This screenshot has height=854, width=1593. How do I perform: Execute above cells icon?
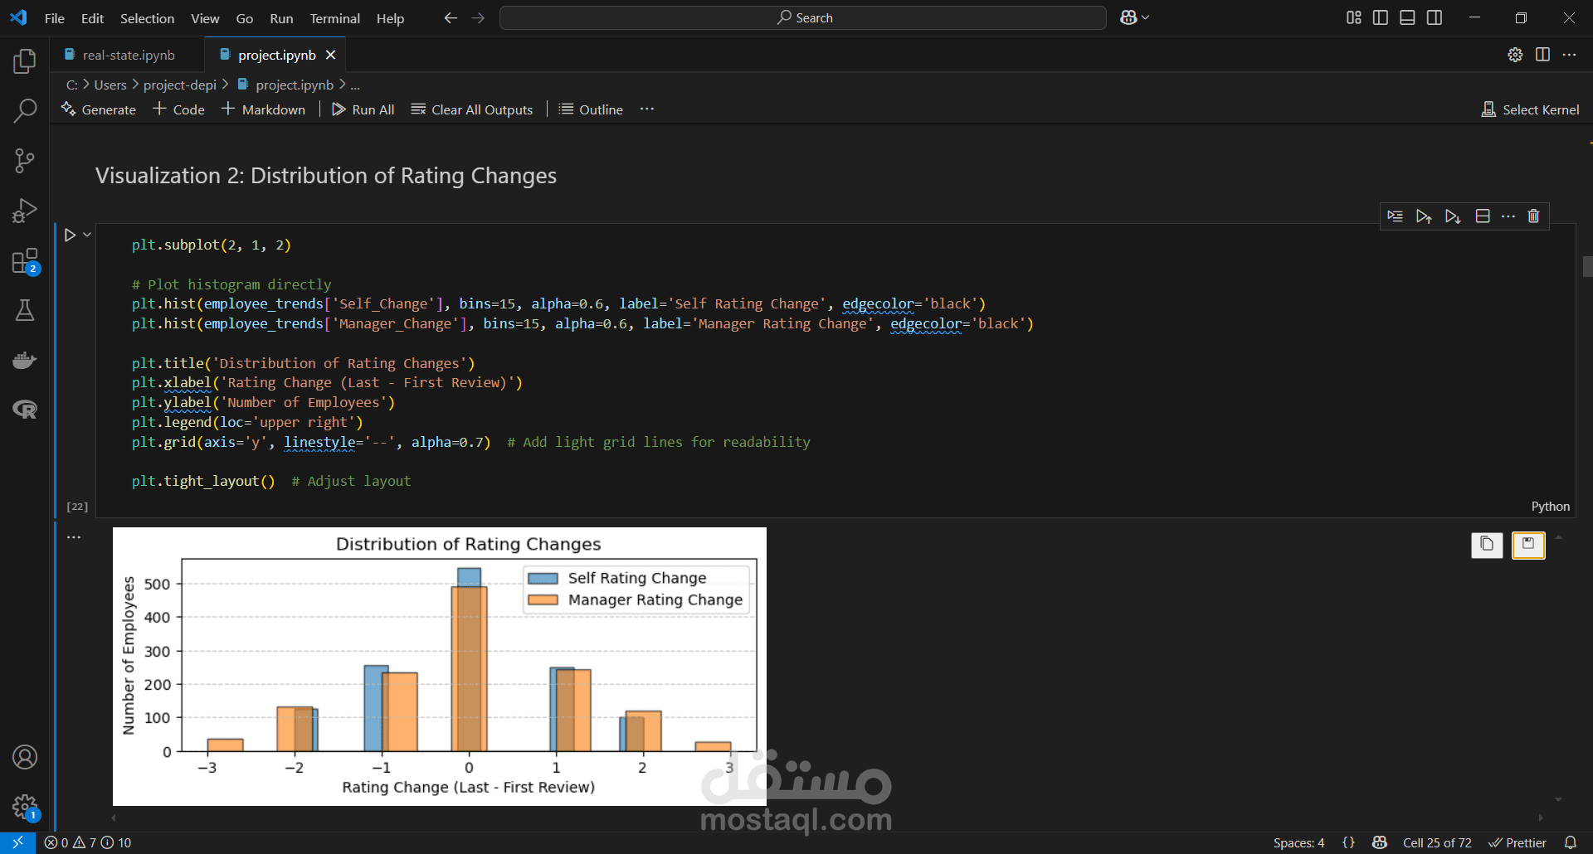(x=1424, y=216)
